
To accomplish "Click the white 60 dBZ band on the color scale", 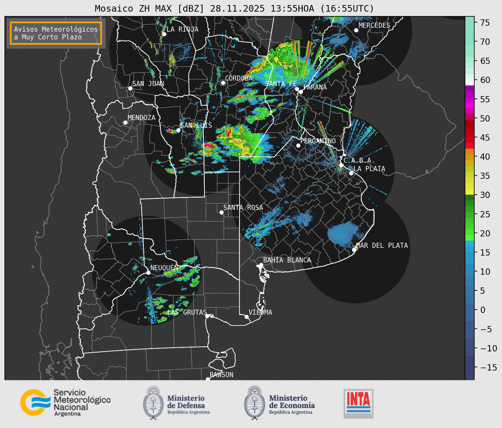I will pyautogui.click(x=470, y=82).
